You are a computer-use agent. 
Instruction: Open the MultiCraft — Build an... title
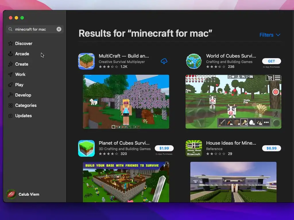124,56
